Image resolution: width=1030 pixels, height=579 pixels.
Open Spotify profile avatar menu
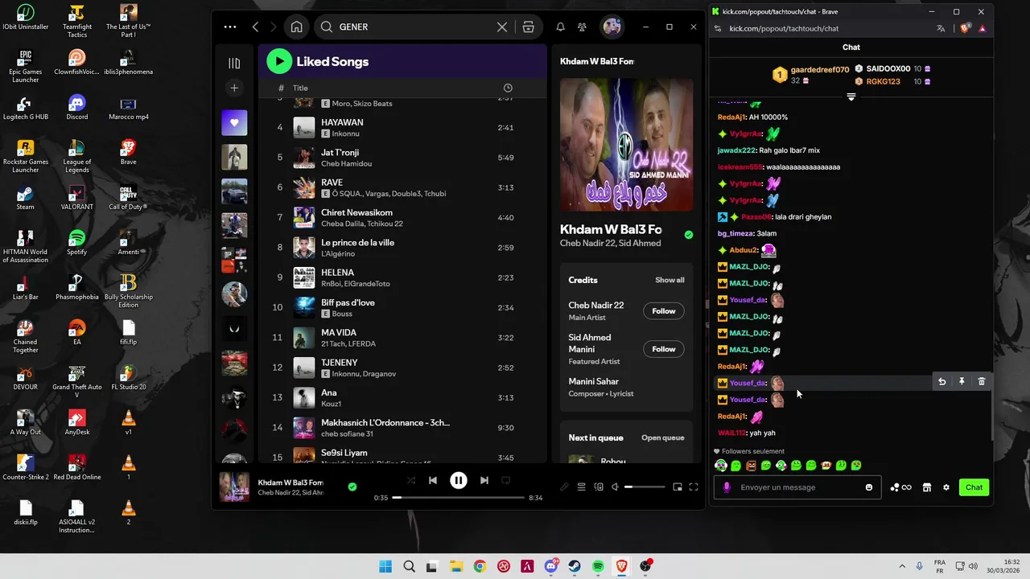pos(612,27)
